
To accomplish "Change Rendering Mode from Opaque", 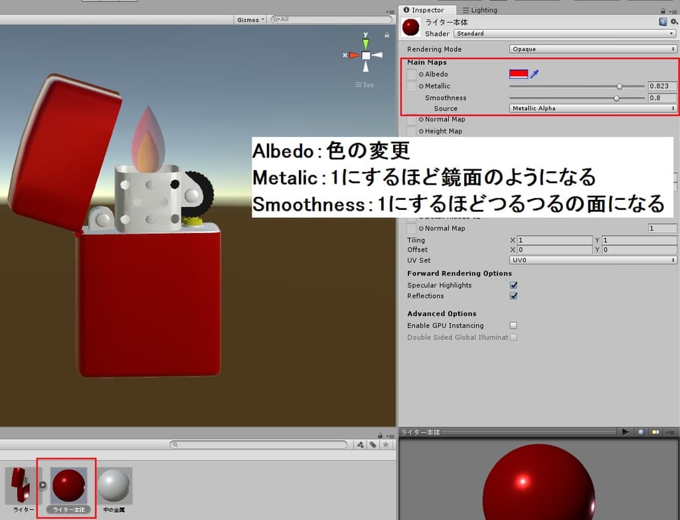I will 592,48.
